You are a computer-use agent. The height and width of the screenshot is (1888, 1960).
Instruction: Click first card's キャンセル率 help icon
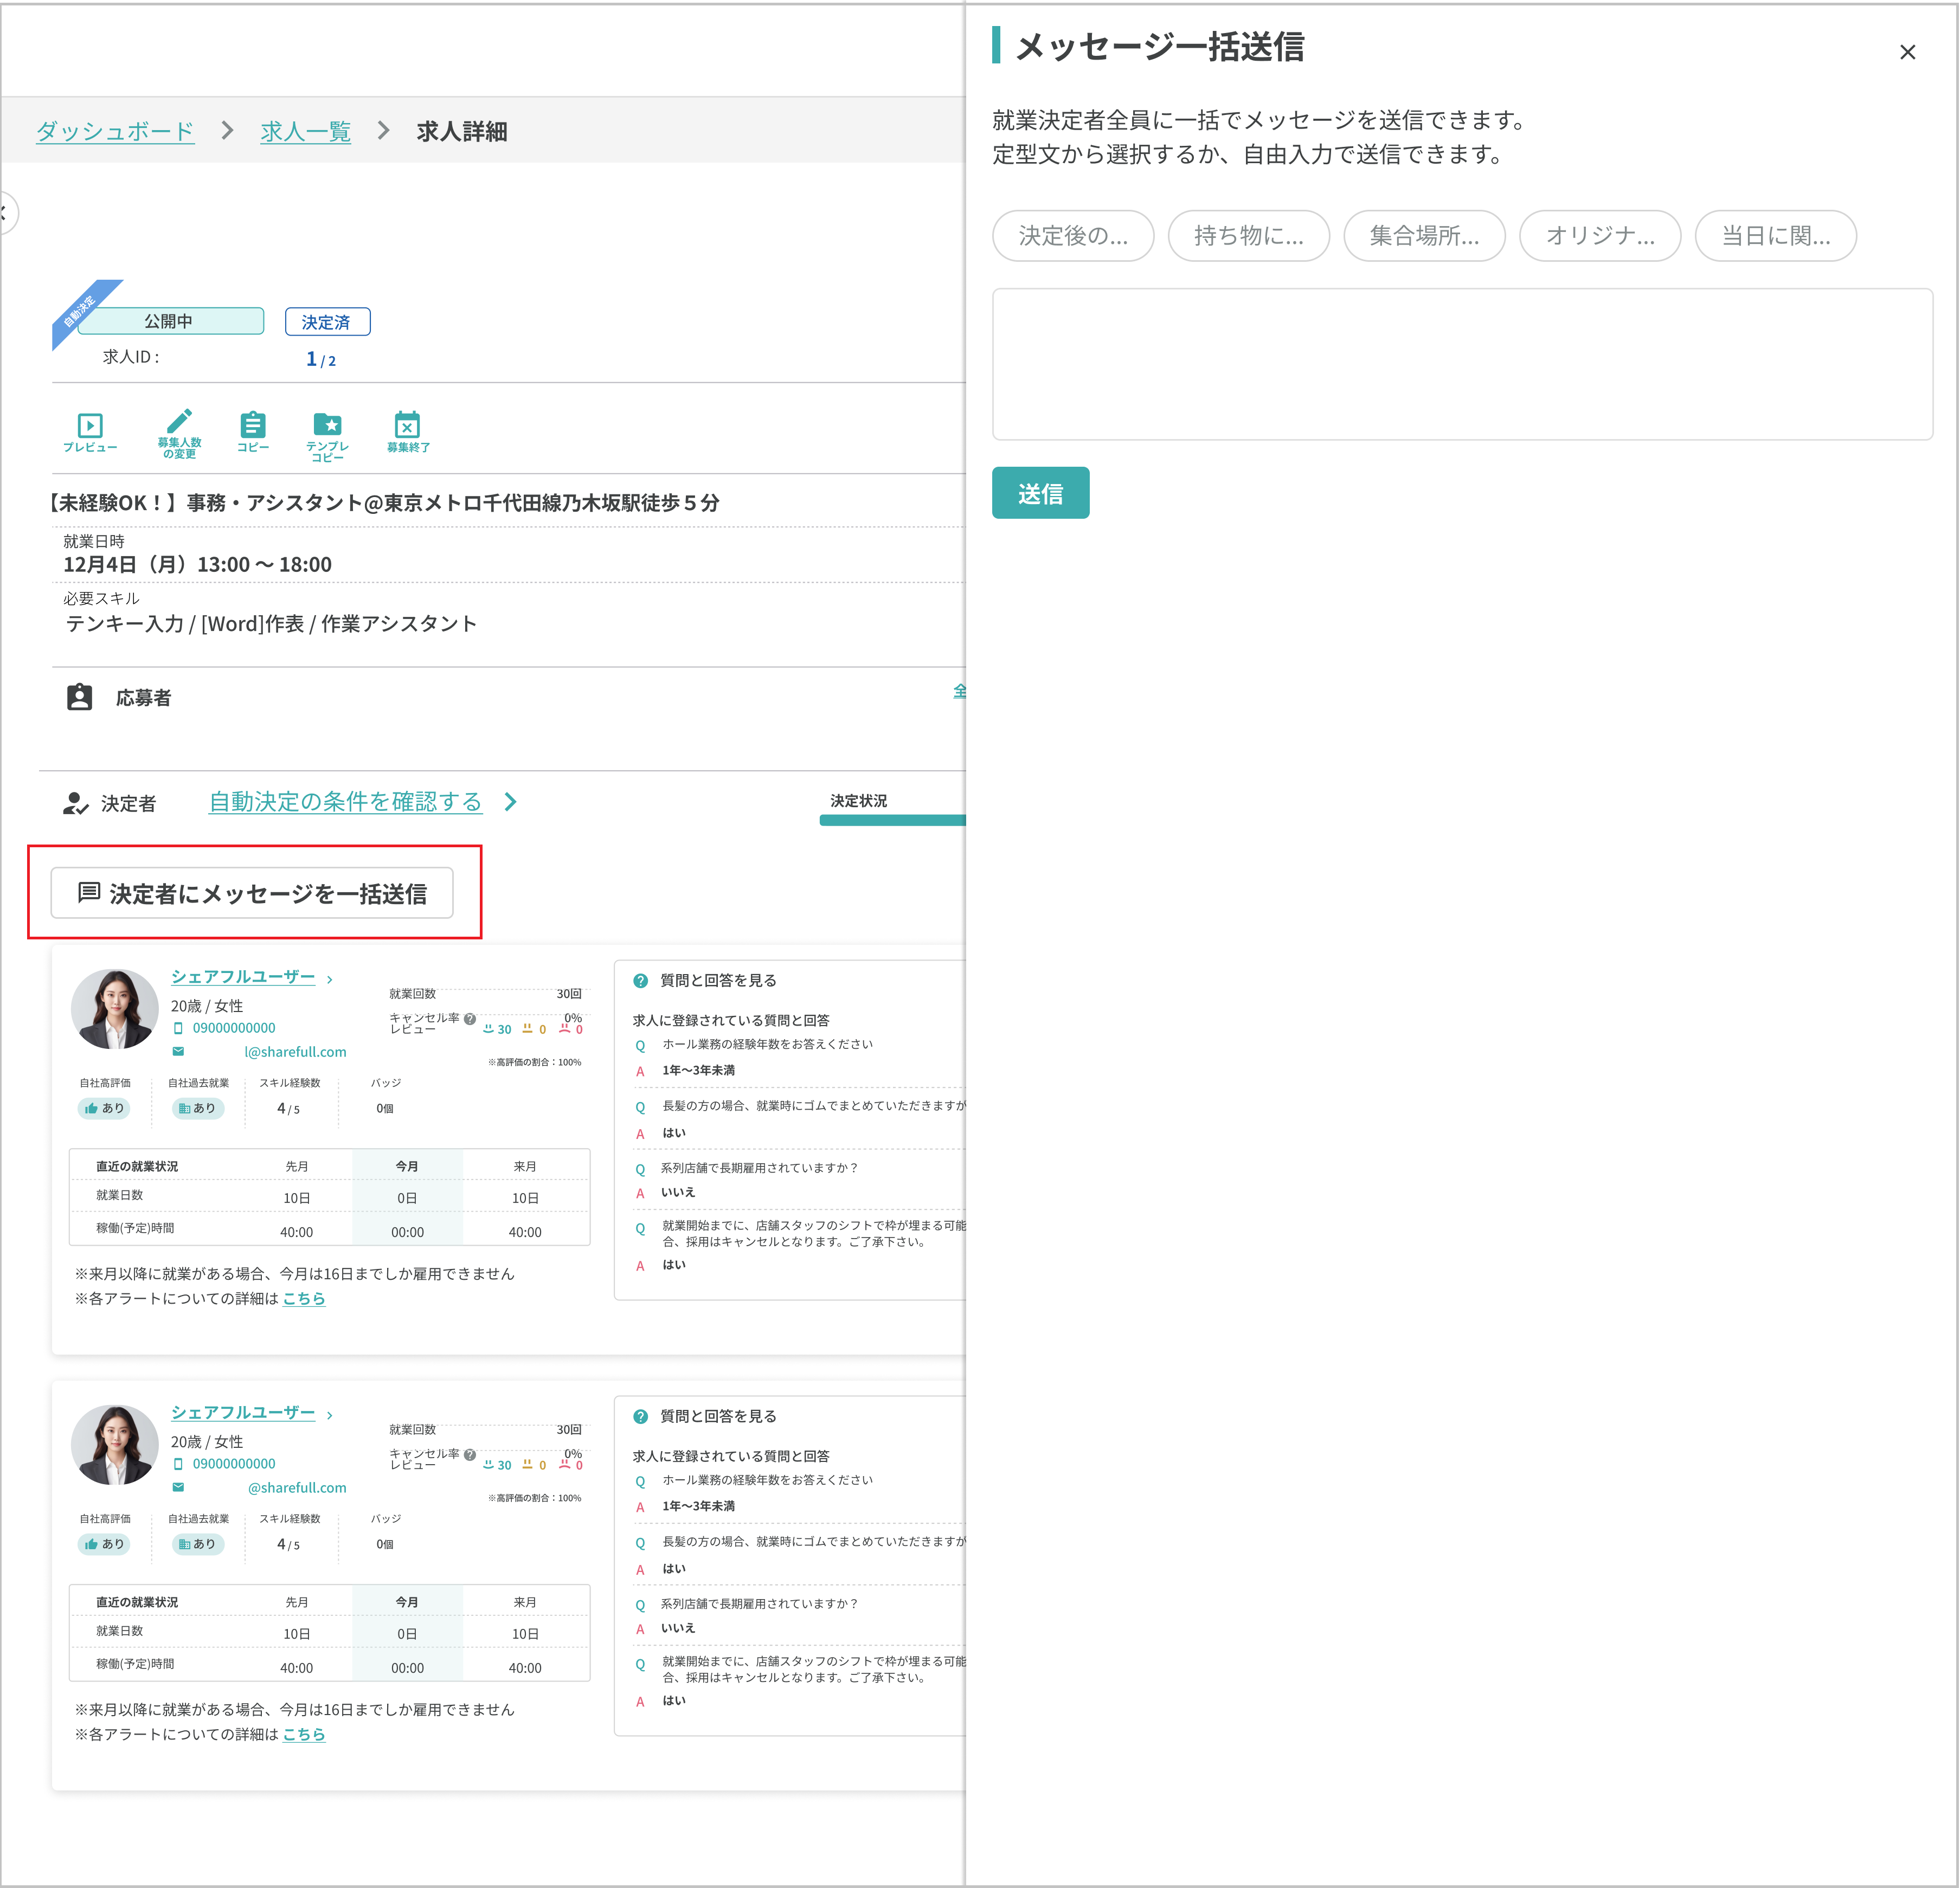click(470, 1019)
